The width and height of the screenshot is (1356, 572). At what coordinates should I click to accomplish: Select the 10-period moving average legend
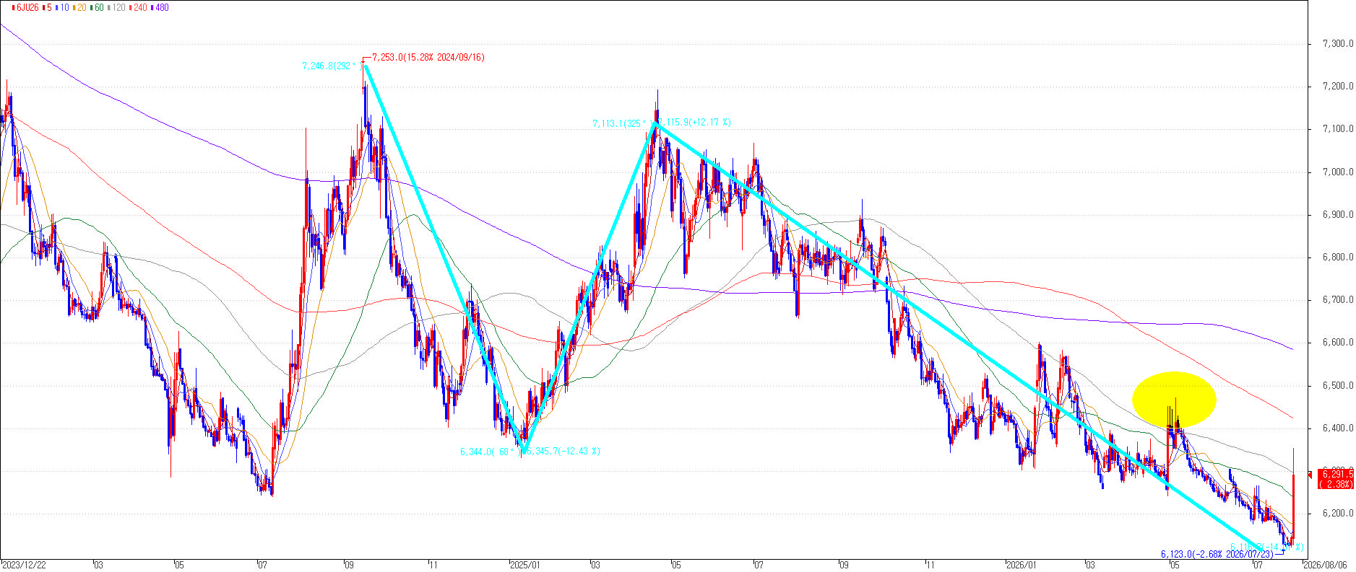[x=62, y=7]
